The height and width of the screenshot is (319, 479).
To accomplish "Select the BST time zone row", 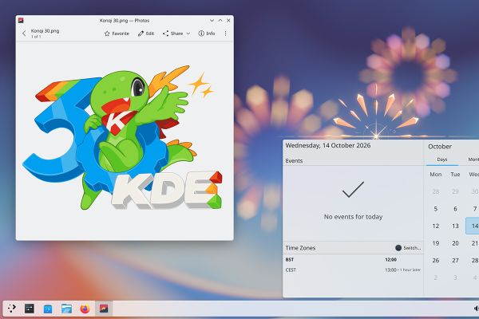I will point(353,260).
